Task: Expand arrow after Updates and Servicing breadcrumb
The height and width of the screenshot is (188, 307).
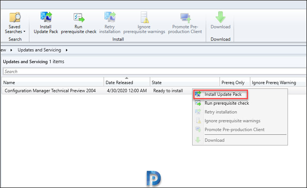Action: point(67,50)
